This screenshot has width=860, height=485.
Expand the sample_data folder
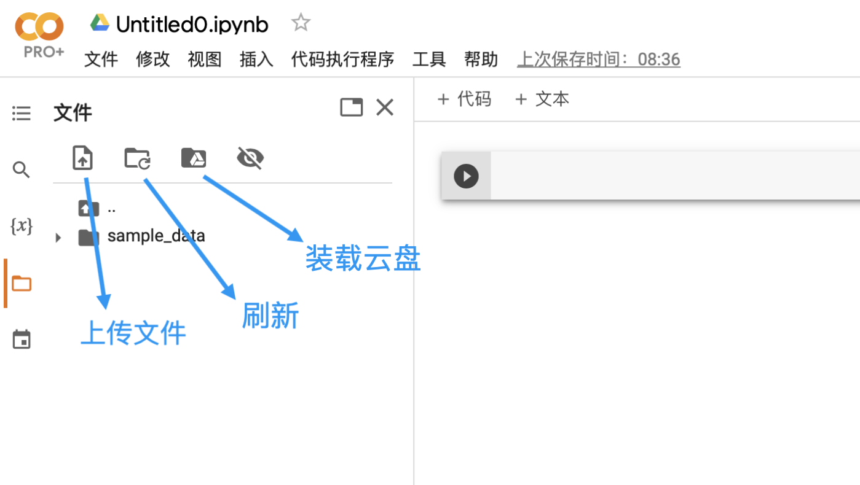[x=57, y=237]
